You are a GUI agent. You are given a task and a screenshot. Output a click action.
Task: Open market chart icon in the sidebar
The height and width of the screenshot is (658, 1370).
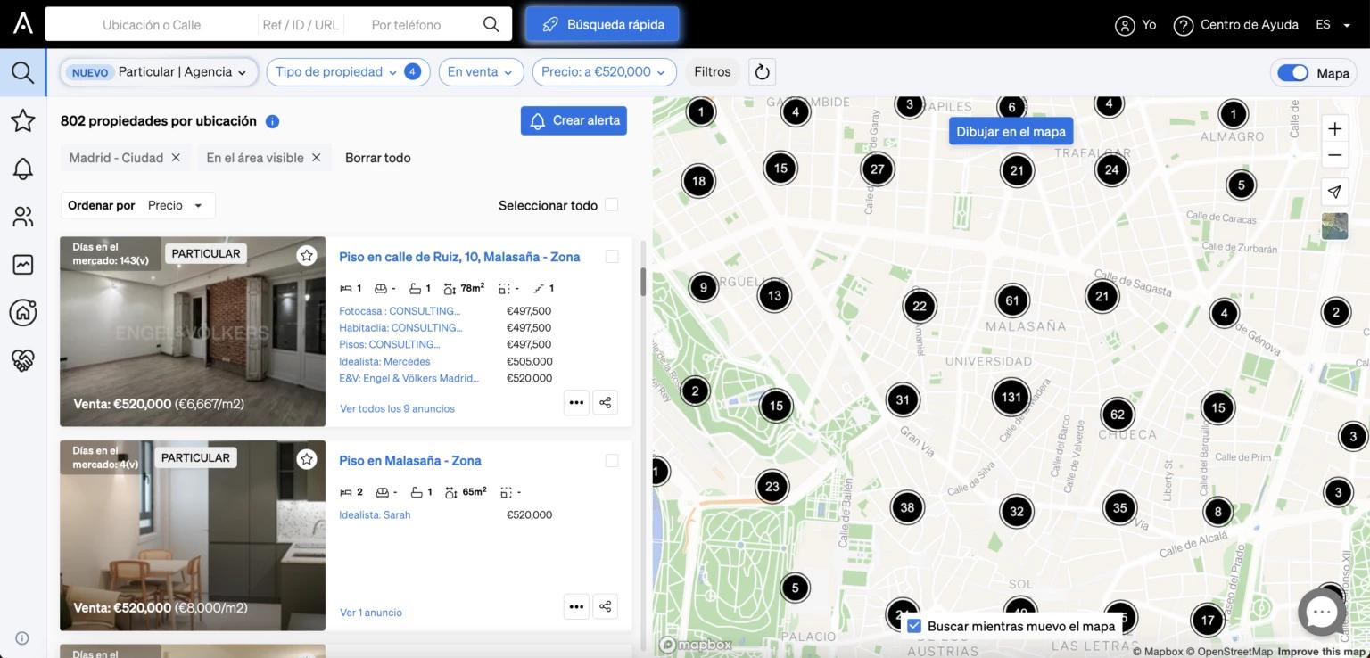[x=23, y=264]
